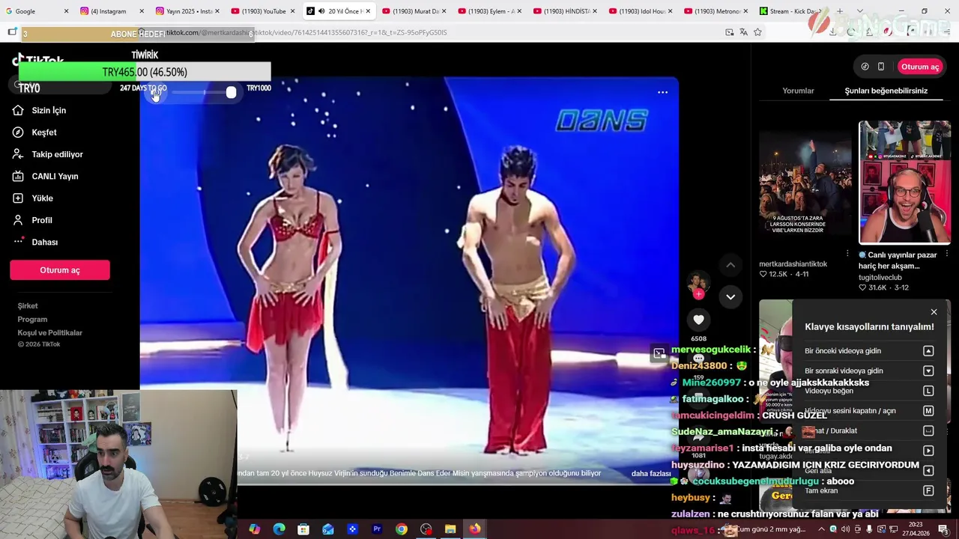Open the Koşul ve Politikalar link
The width and height of the screenshot is (959, 539).
click(x=49, y=332)
